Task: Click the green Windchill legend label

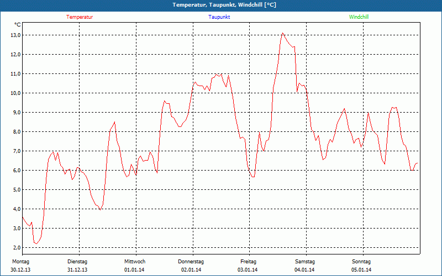Action: (x=359, y=17)
